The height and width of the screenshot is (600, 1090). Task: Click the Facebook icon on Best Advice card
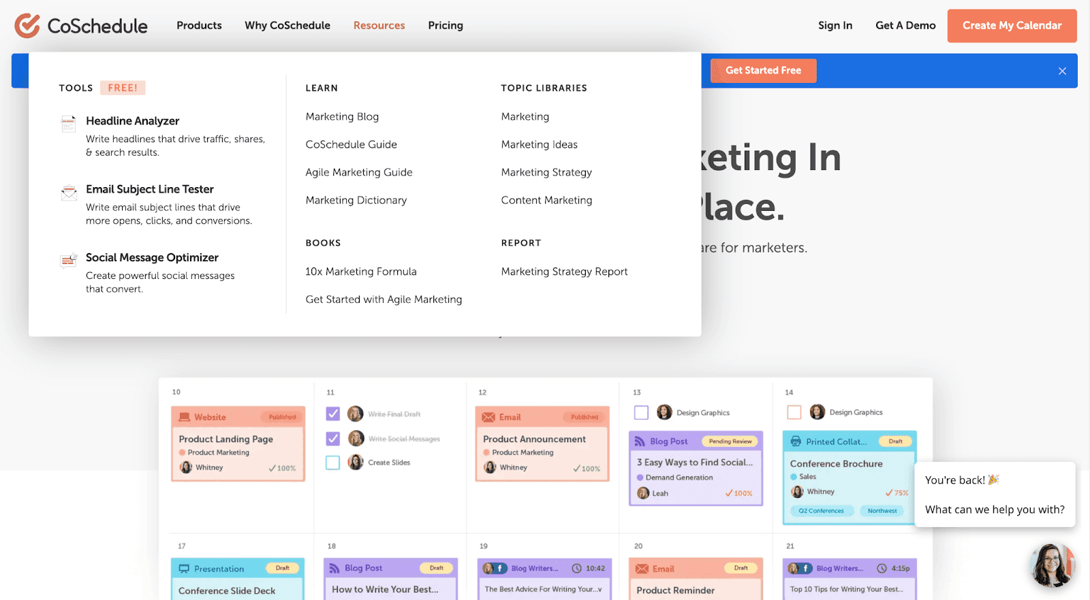[501, 568]
